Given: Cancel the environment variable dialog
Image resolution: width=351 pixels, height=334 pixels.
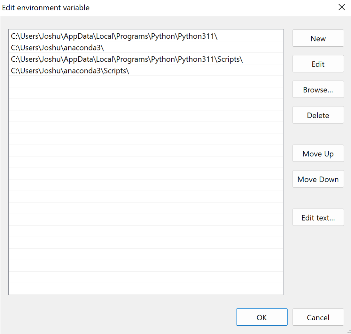Looking at the screenshot, I should (x=318, y=317).
